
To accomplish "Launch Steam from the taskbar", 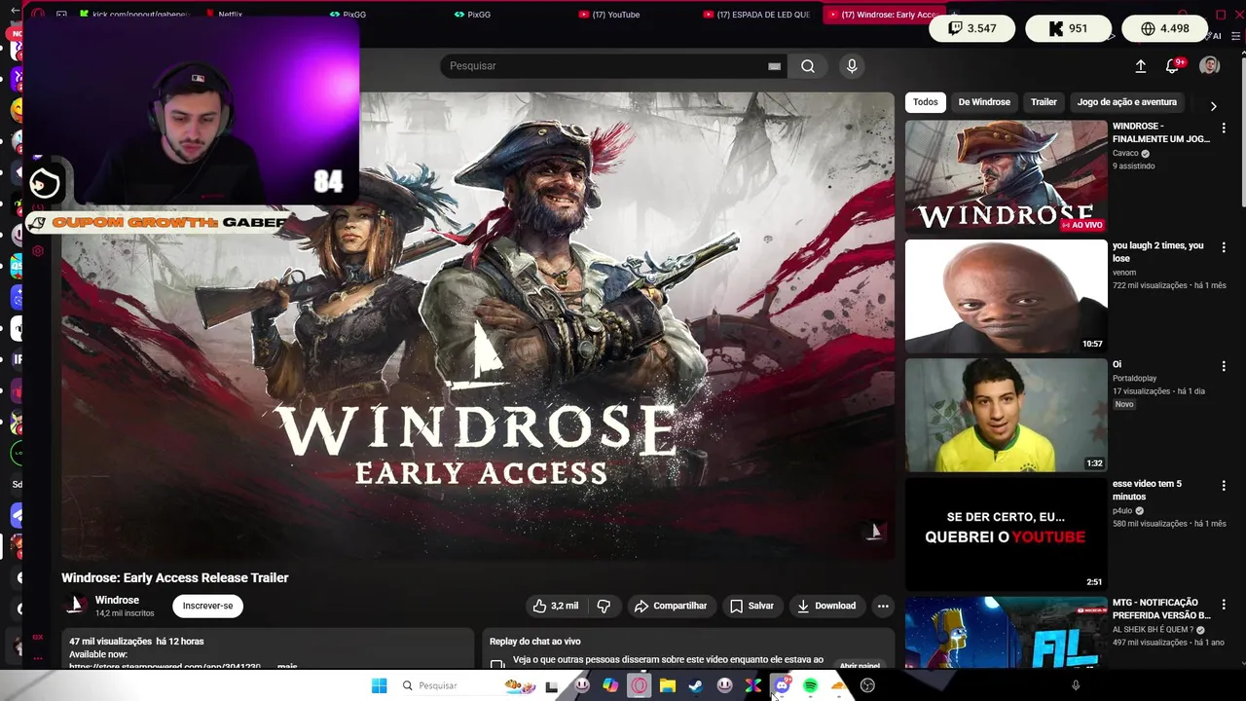I will pos(696,685).
